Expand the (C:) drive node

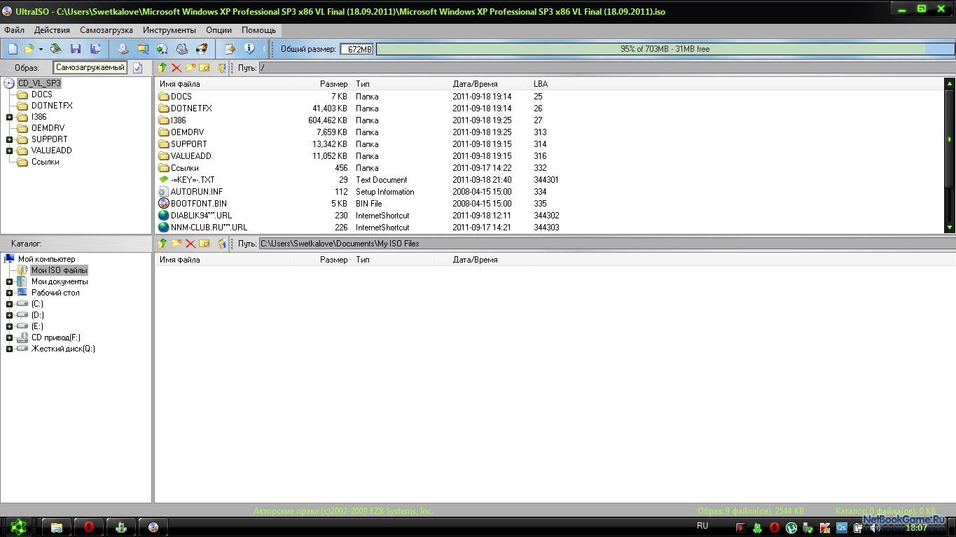(10, 304)
